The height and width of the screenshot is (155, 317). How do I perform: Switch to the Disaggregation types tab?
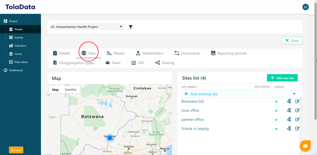(x=73, y=62)
